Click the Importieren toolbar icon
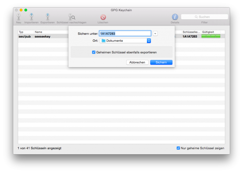Image resolution: width=243 pixels, height=173 pixels. click(x=31, y=17)
